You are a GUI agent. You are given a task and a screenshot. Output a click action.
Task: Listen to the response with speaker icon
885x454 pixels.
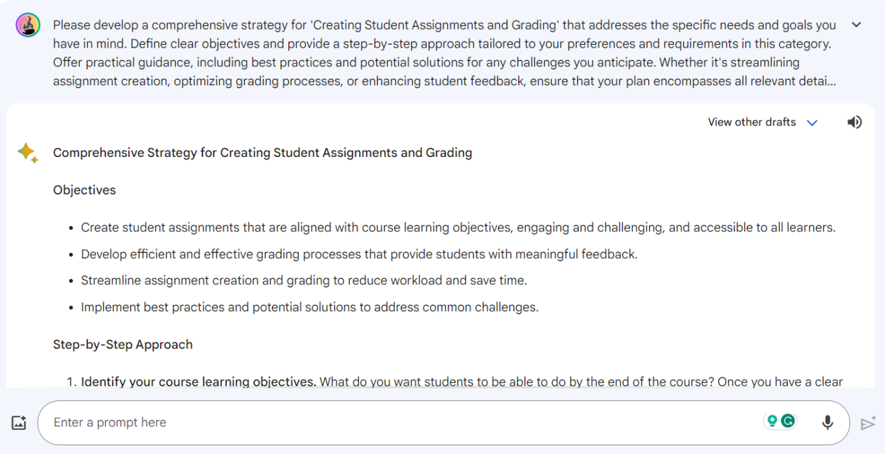[x=854, y=122]
